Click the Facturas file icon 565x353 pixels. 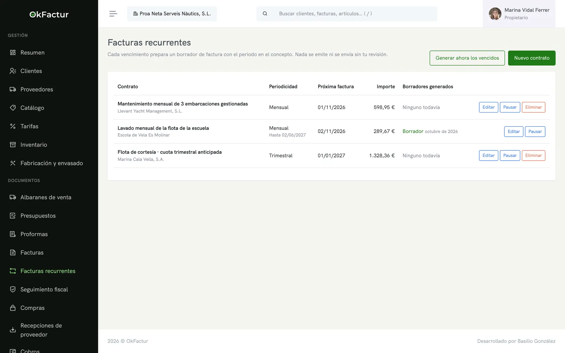(x=13, y=252)
